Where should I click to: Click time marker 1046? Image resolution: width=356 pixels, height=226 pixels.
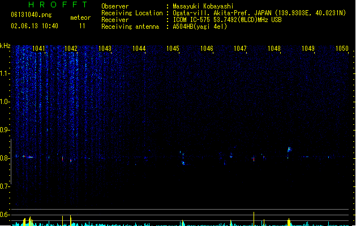[207, 48]
